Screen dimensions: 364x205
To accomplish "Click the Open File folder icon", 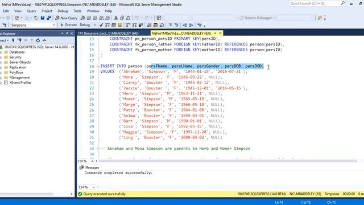I will (36, 18).
